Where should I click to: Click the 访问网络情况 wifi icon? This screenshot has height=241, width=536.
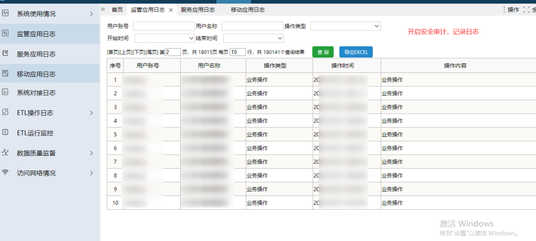tap(5, 173)
